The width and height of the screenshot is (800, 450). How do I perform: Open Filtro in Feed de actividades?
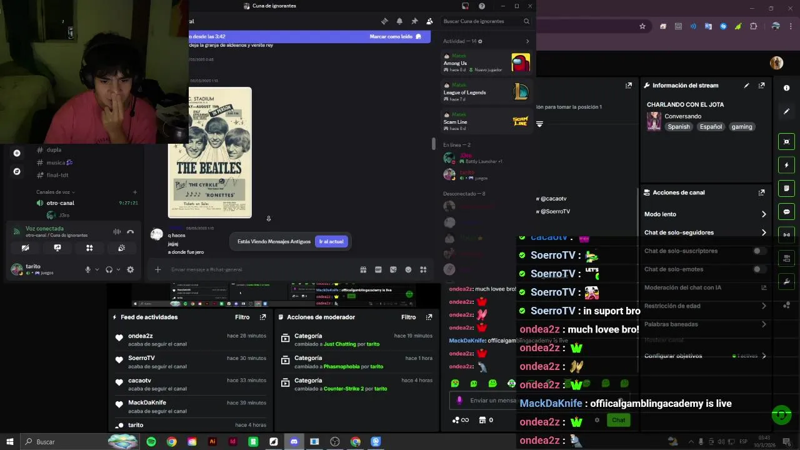[242, 317]
